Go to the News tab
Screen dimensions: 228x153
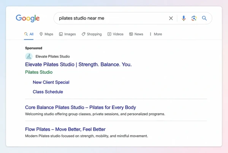click(x=136, y=34)
